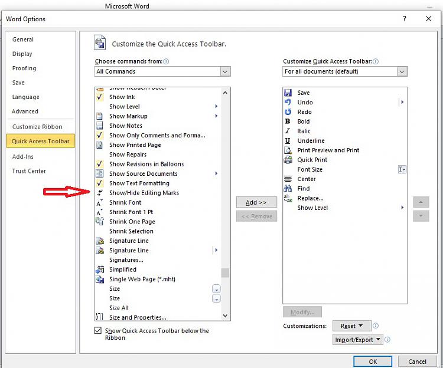Expand the Show Level submenu arrow in commands list

216,106
